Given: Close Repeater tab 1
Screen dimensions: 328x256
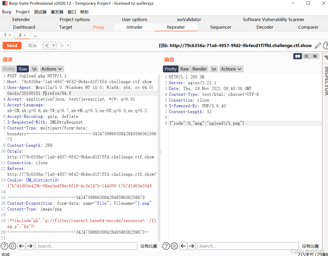Looking at the screenshot, I should (10, 35).
